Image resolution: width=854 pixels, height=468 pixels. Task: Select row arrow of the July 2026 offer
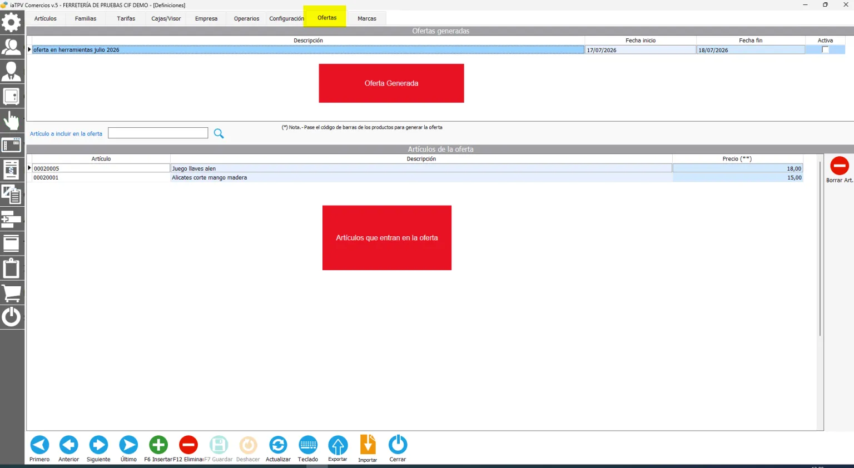tap(29, 49)
